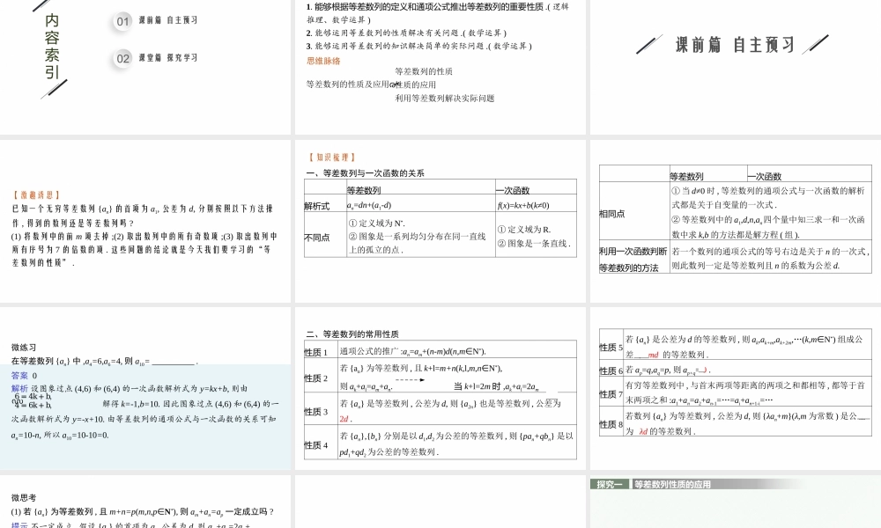The height and width of the screenshot is (528, 881).
Task: Select the 微练习 slide
Action: click(x=145, y=387)
